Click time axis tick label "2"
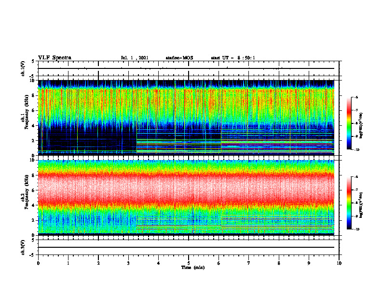 pyautogui.click(x=98, y=263)
